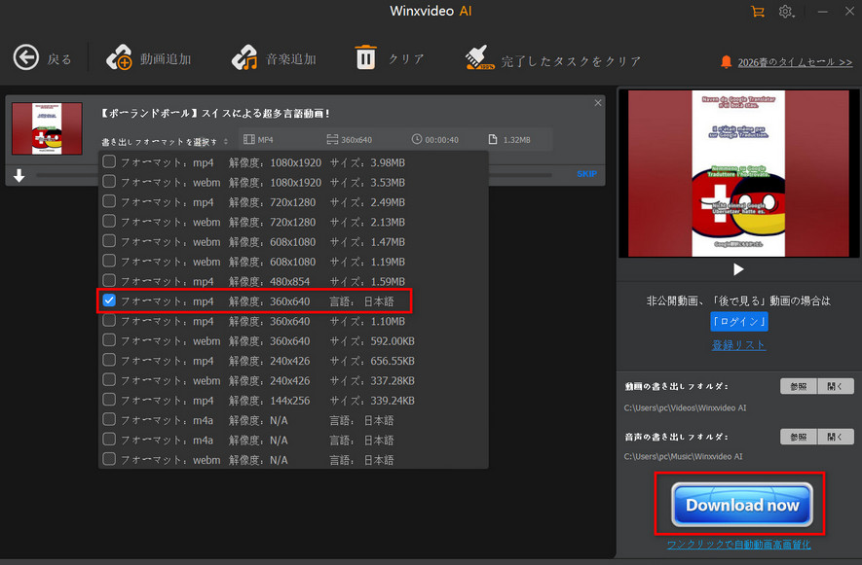
Task: Click the 動画追加 (add video) icon
Action: pyautogui.click(x=117, y=57)
